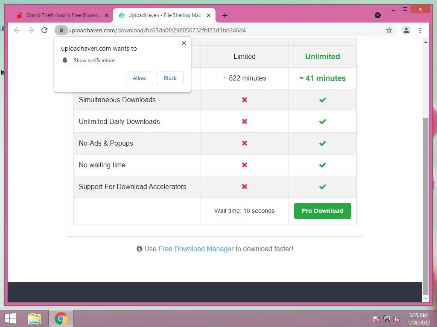437x327 pixels.
Task: Open the Windows Start menu
Action: click(x=10, y=318)
